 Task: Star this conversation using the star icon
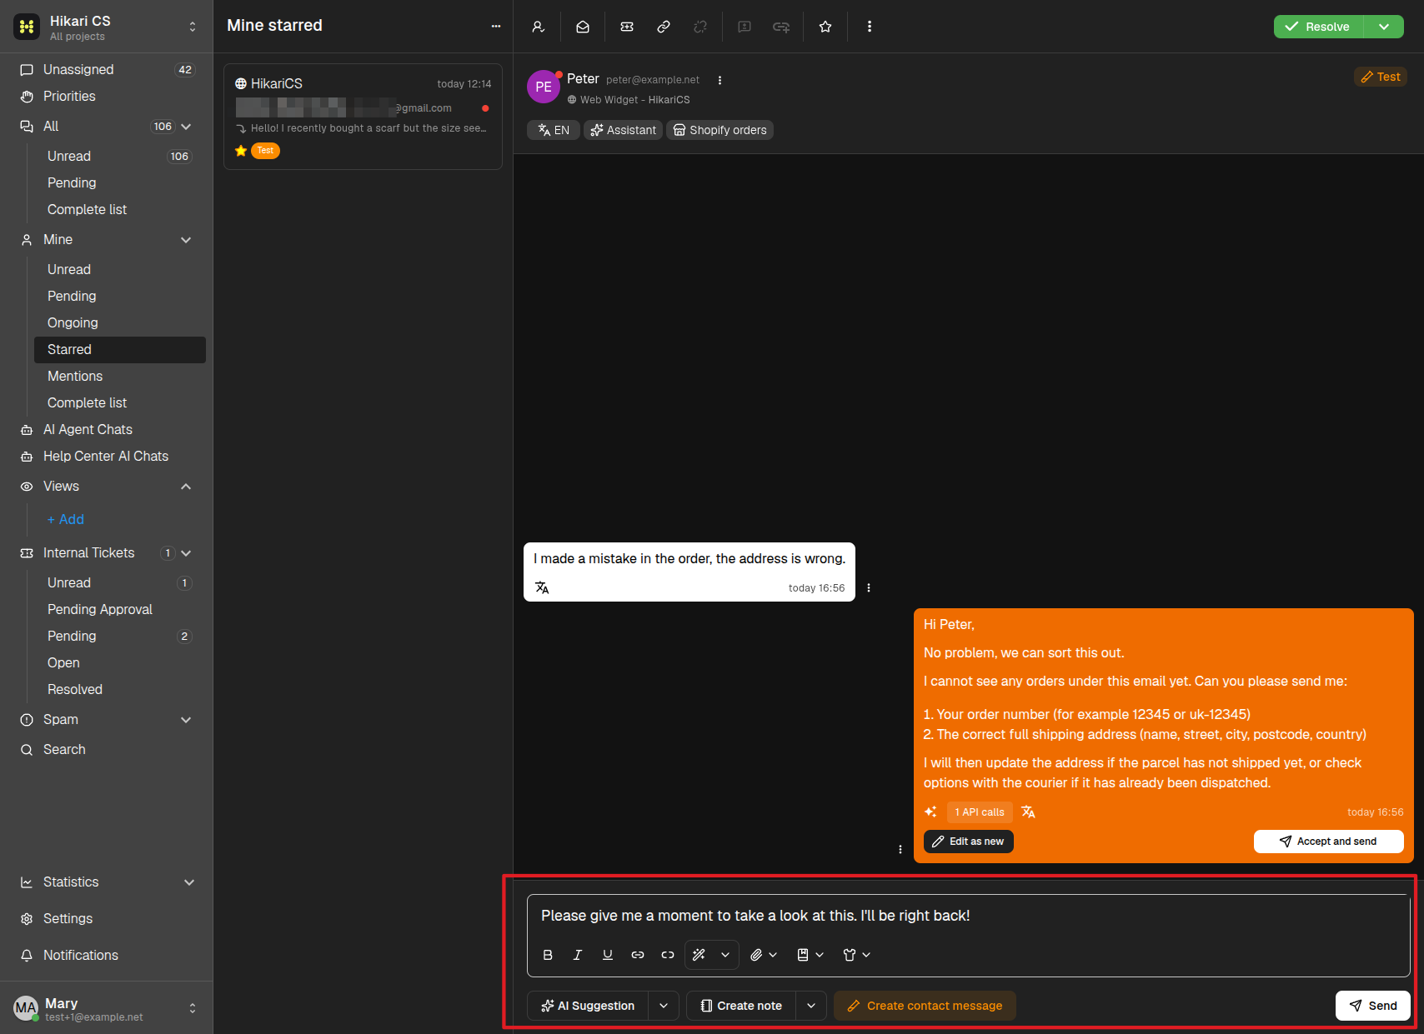point(825,27)
